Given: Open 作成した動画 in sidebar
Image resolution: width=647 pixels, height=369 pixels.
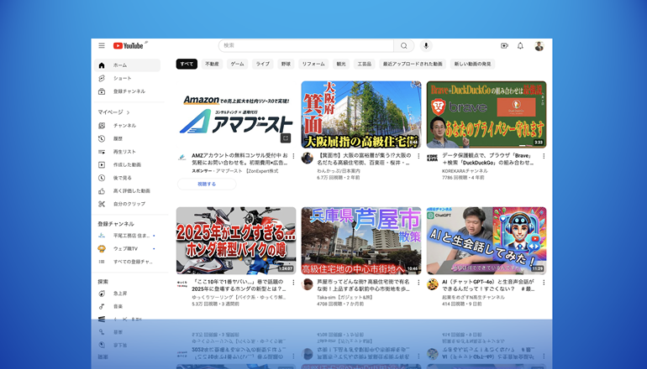Looking at the screenshot, I should [127, 164].
